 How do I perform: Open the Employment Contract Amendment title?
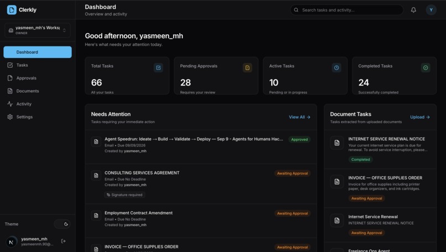(138, 213)
